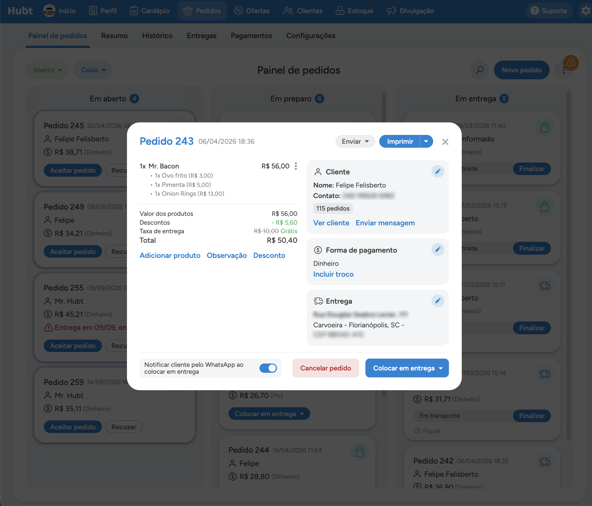Open settings gear in top bar

[586, 11]
